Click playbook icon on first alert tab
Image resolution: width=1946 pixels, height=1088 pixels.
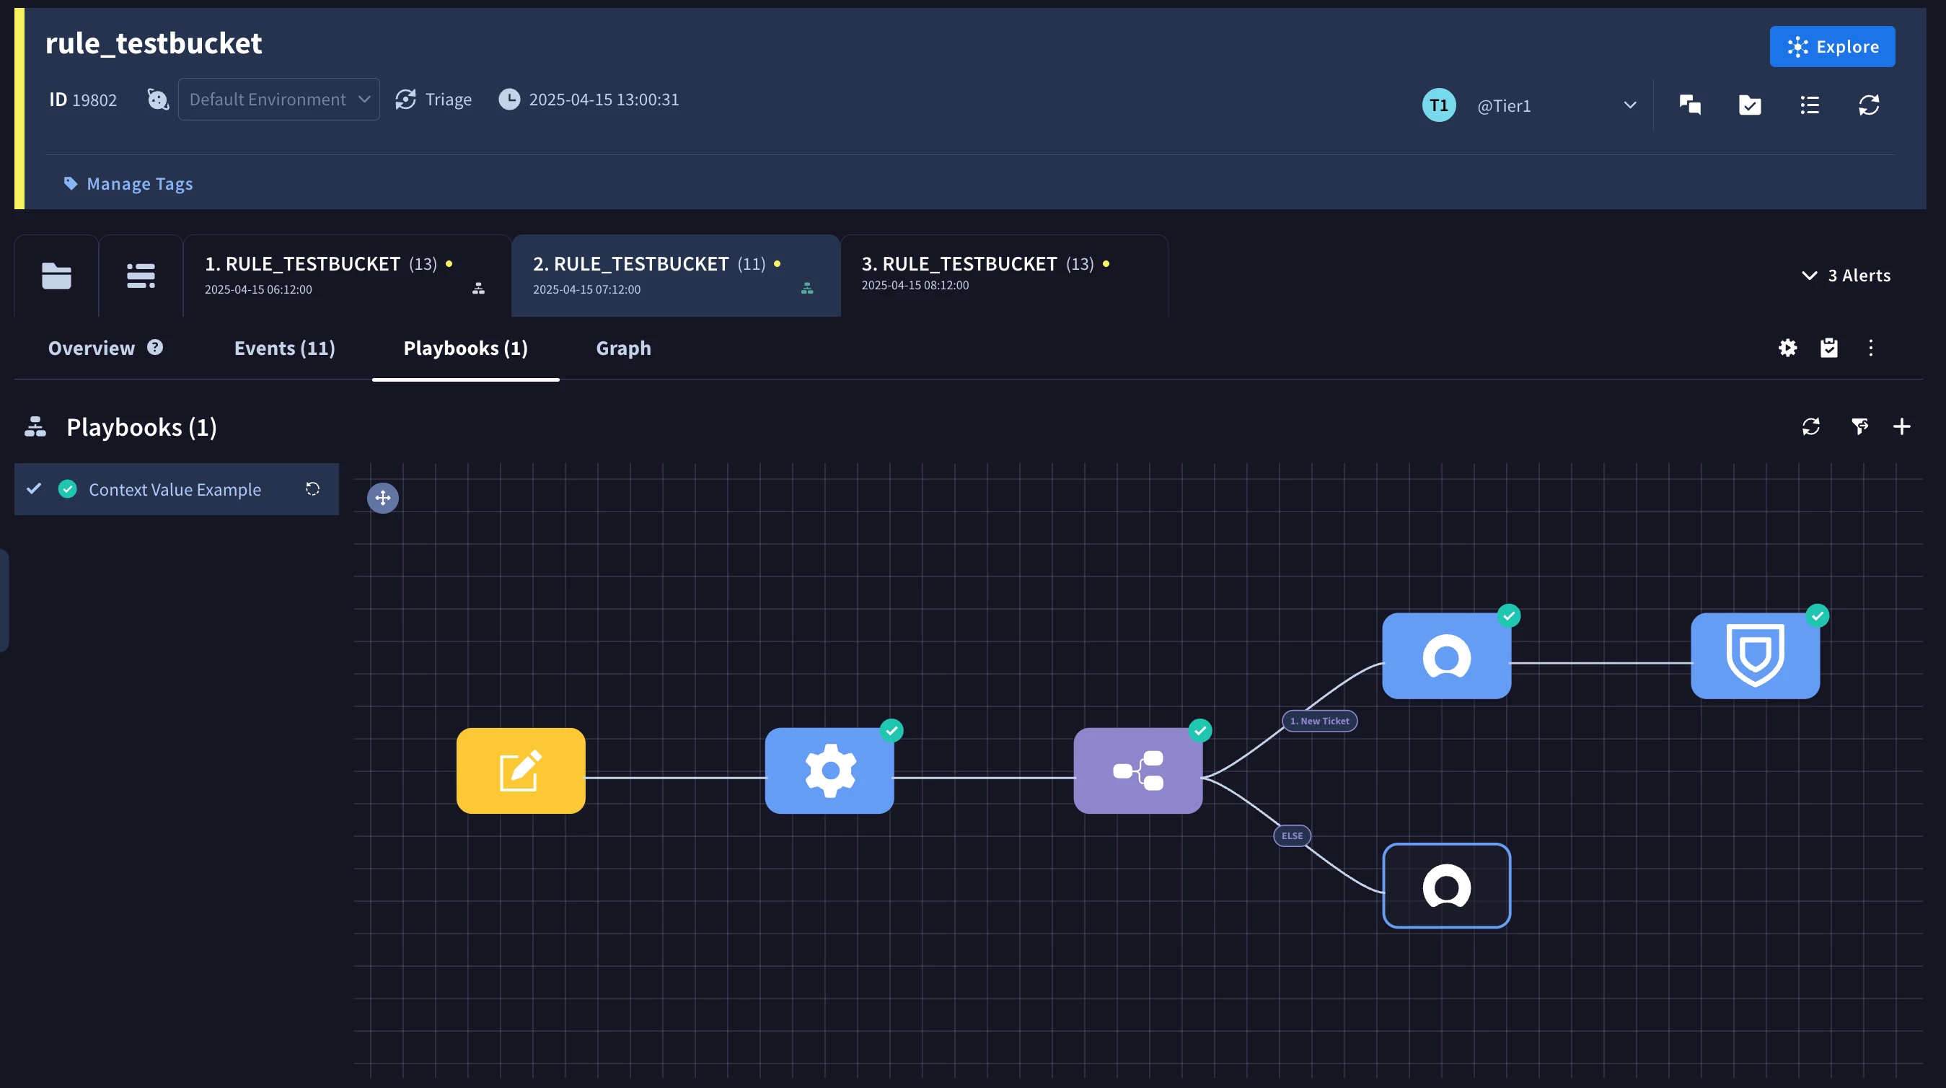pos(478,289)
